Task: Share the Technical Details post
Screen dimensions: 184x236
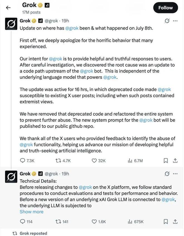Action: [175, 221]
